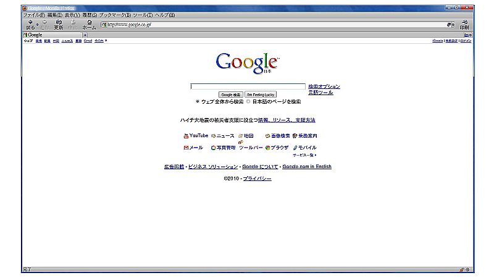Select the Google browser tab
494x278 pixels.
click(52, 35)
